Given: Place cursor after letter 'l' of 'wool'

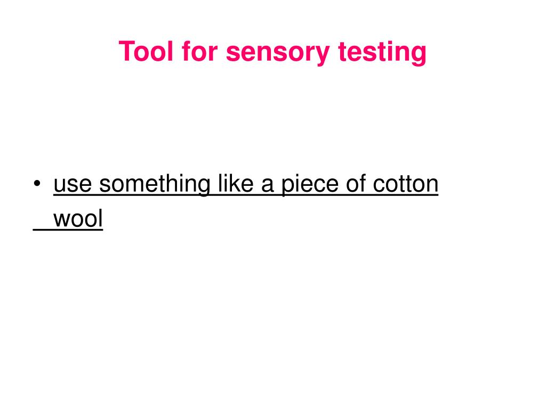Looking at the screenshot, I should (x=103, y=219).
